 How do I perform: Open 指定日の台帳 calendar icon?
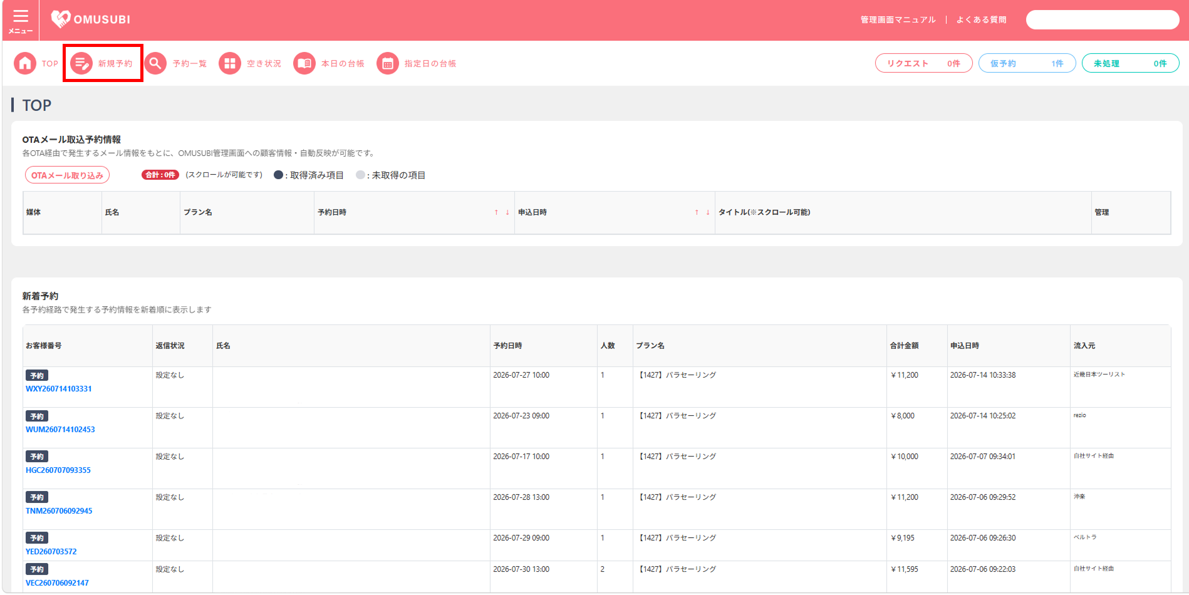(x=388, y=63)
